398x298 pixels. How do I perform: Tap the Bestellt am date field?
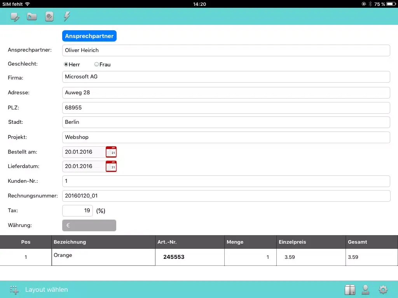pos(84,152)
